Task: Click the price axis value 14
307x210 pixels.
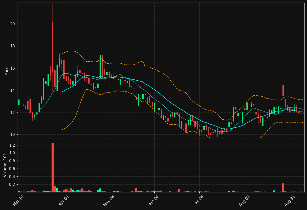Action: [x=13, y=90]
